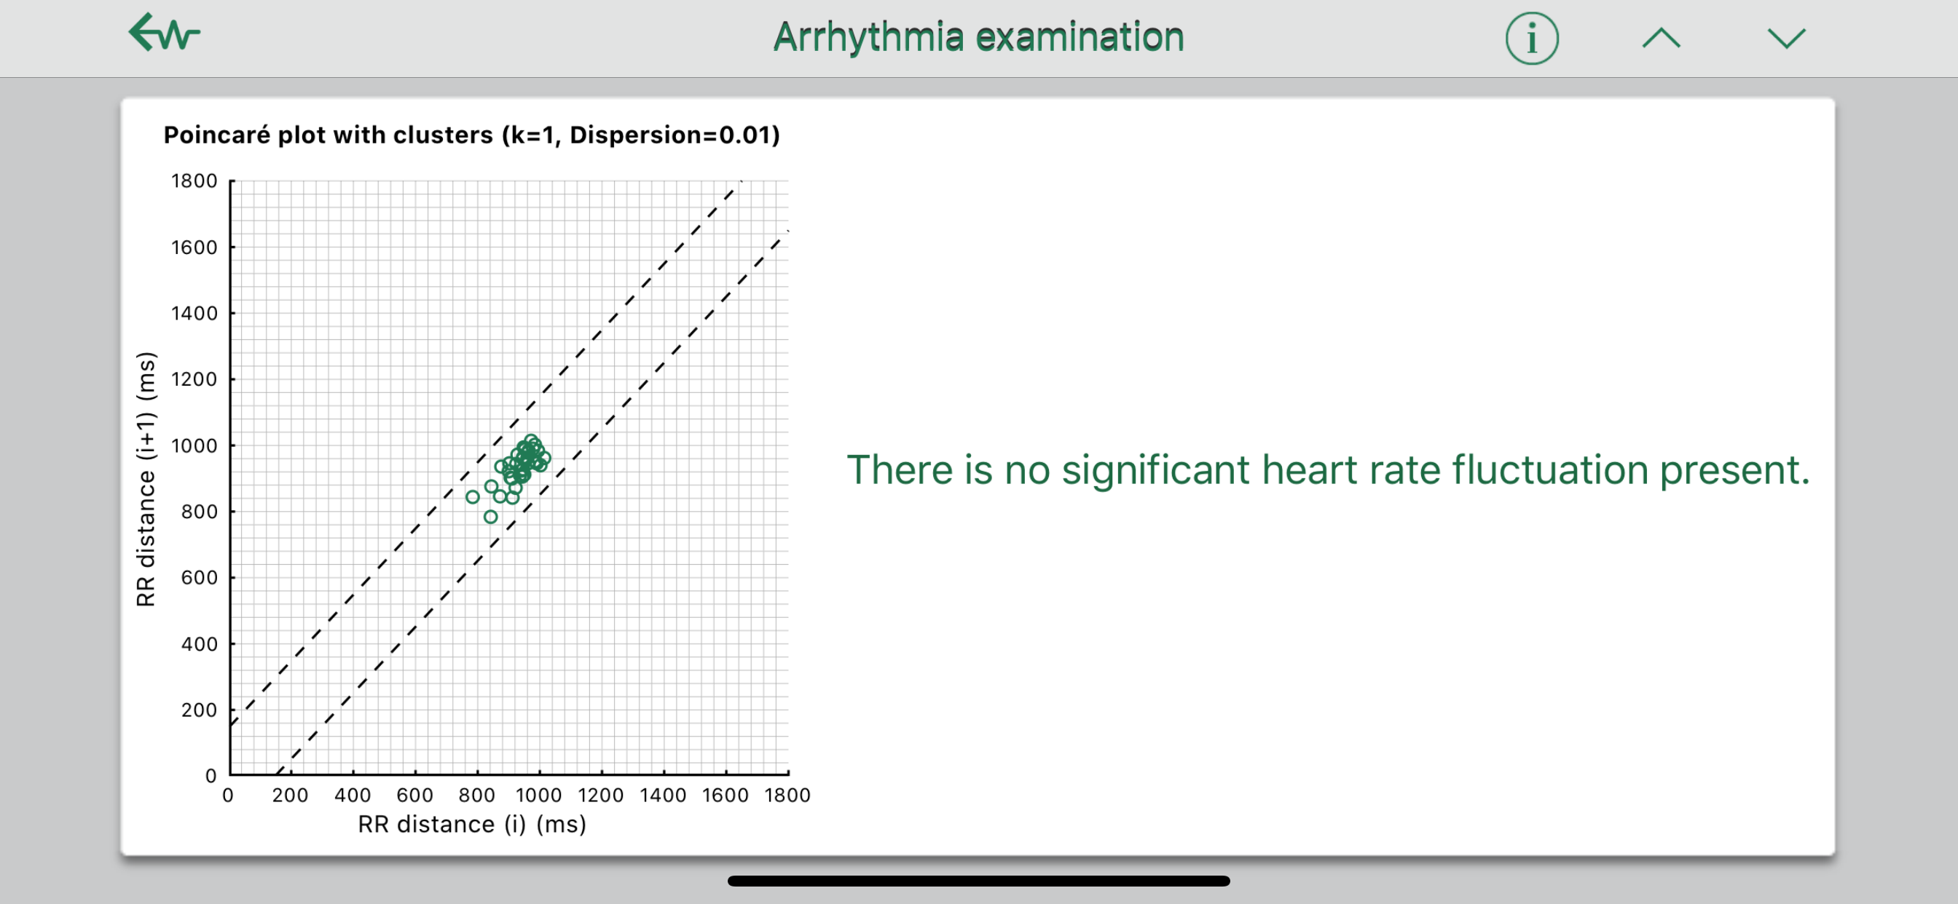Click the 'RR distance (i) (ms)' axis label
Screen dimensions: 1958x904
point(472,824)
